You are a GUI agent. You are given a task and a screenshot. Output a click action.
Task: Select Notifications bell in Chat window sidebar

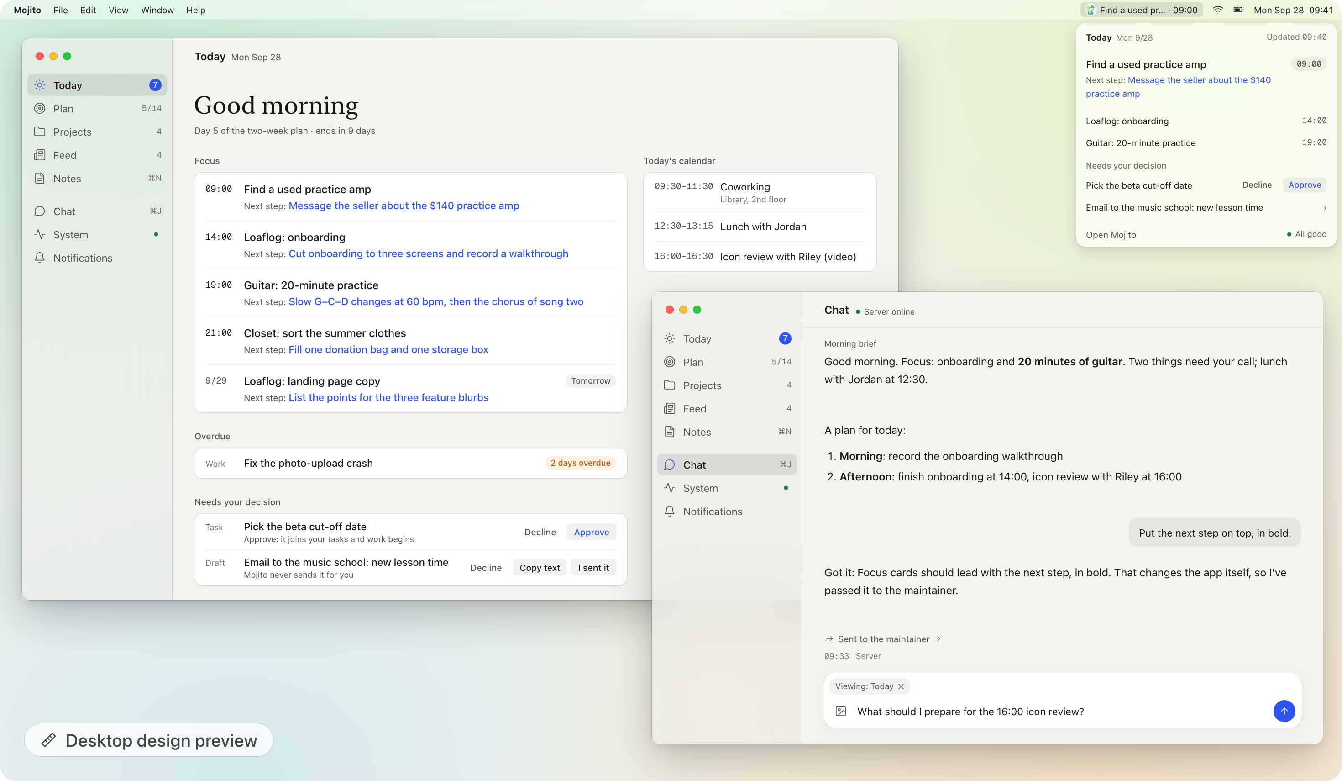point(669,511)
